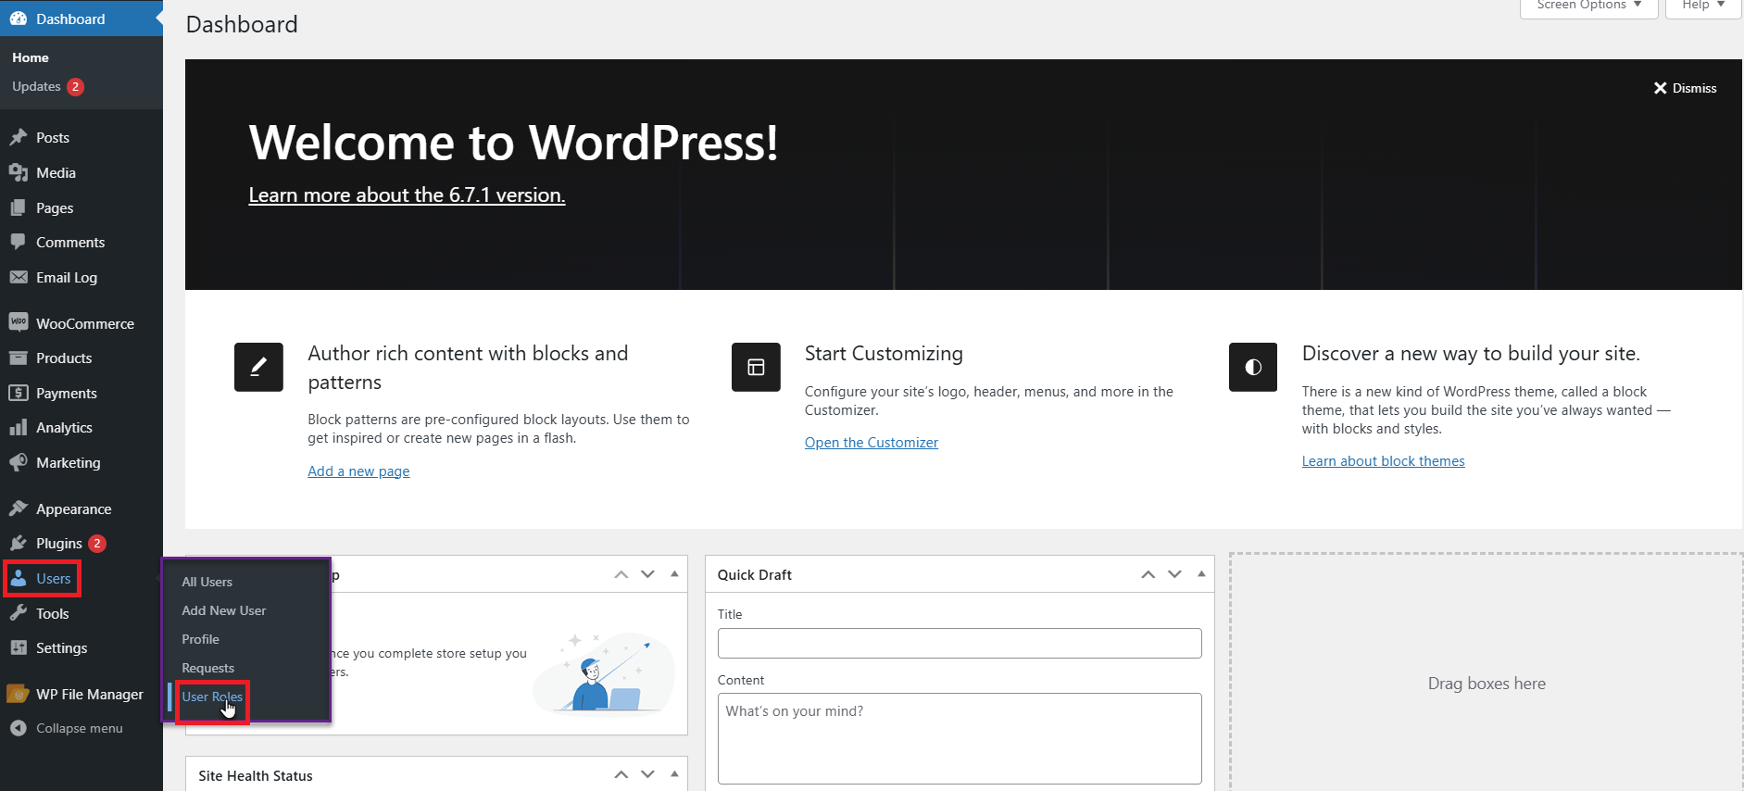
Task: Move the store setup widget up
Action: pyautogui.click(x=621, y=574)
